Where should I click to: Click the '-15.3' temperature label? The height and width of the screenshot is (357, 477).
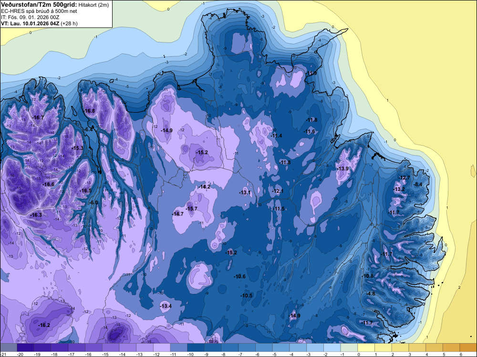pyautogui.click(x=78, y=148)
